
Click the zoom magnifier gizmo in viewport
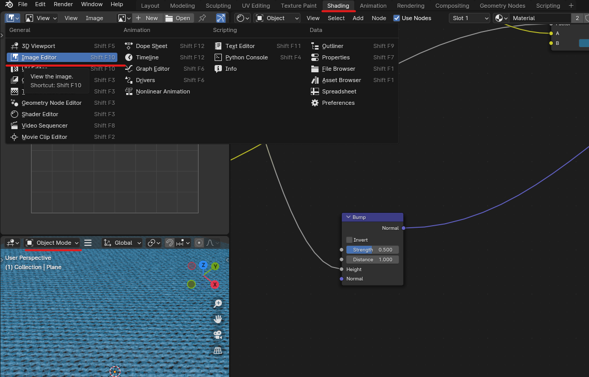click(x=218, y=304)
